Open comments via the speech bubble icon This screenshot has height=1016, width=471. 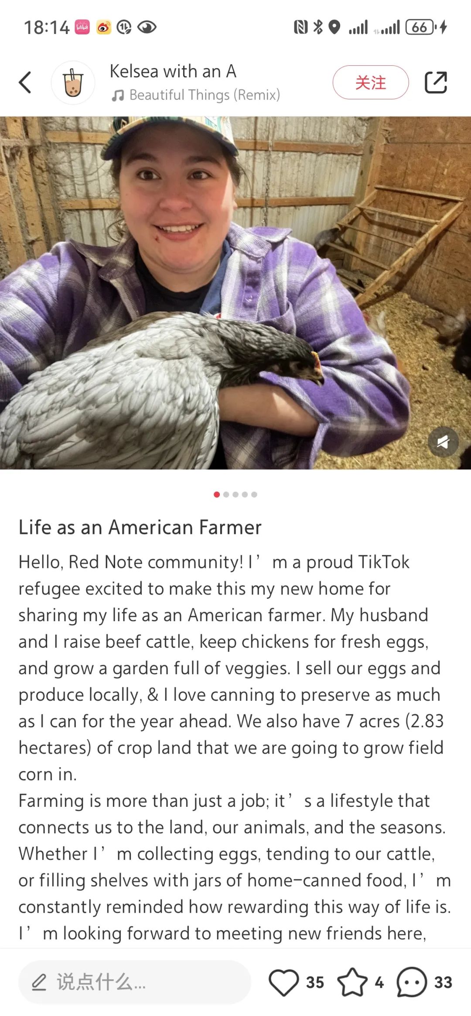(411, 982)
